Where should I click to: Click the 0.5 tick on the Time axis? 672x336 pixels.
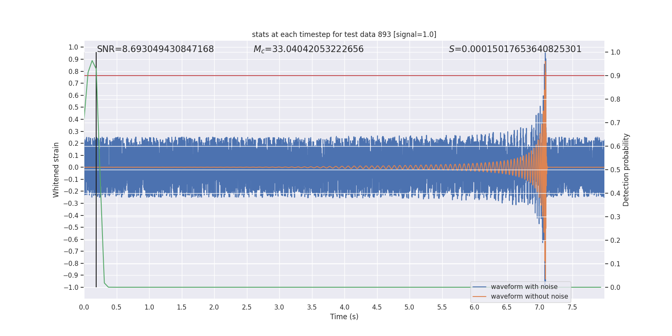click(x=116, y=307)
